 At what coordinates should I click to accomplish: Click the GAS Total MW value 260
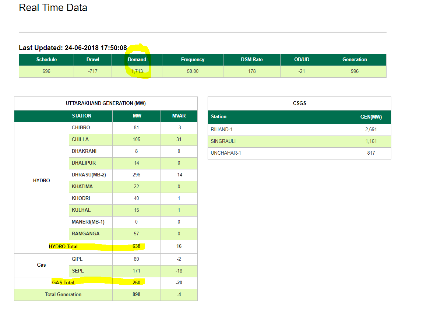click(x=136, y=283)
